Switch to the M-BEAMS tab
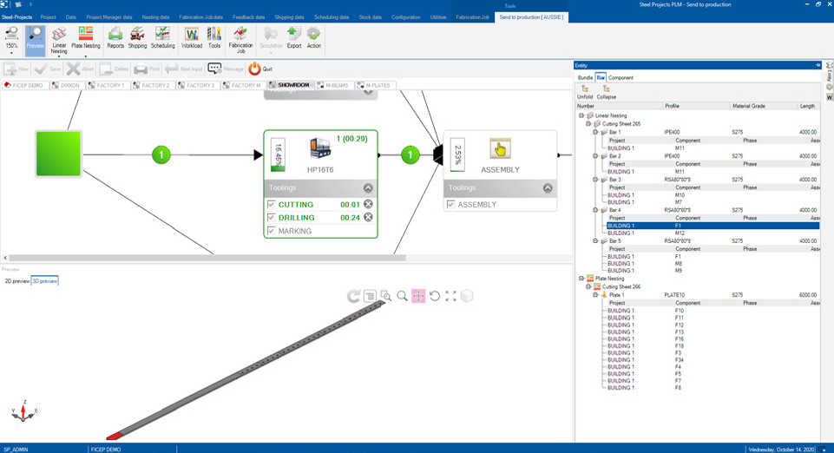The width and height of the screenshot is (834, 453). coord(332,85)
